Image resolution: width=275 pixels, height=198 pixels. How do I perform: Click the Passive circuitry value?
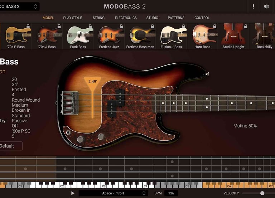coord(19,121)
